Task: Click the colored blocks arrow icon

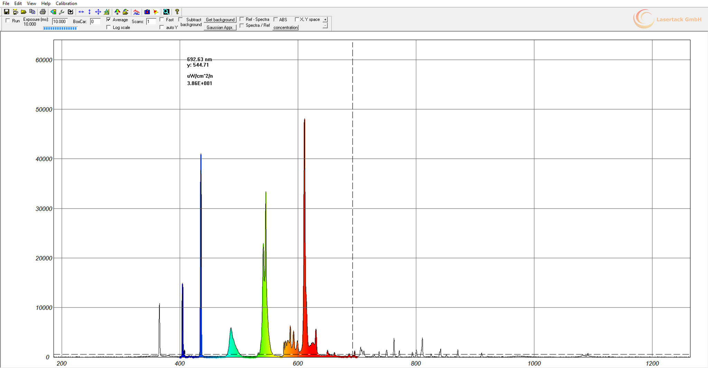Action: (53, 12)
